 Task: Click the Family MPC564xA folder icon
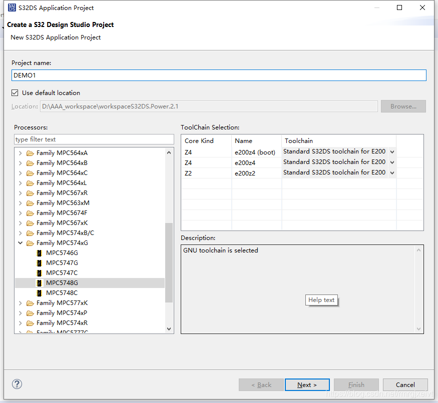click(x=30, y=153)
